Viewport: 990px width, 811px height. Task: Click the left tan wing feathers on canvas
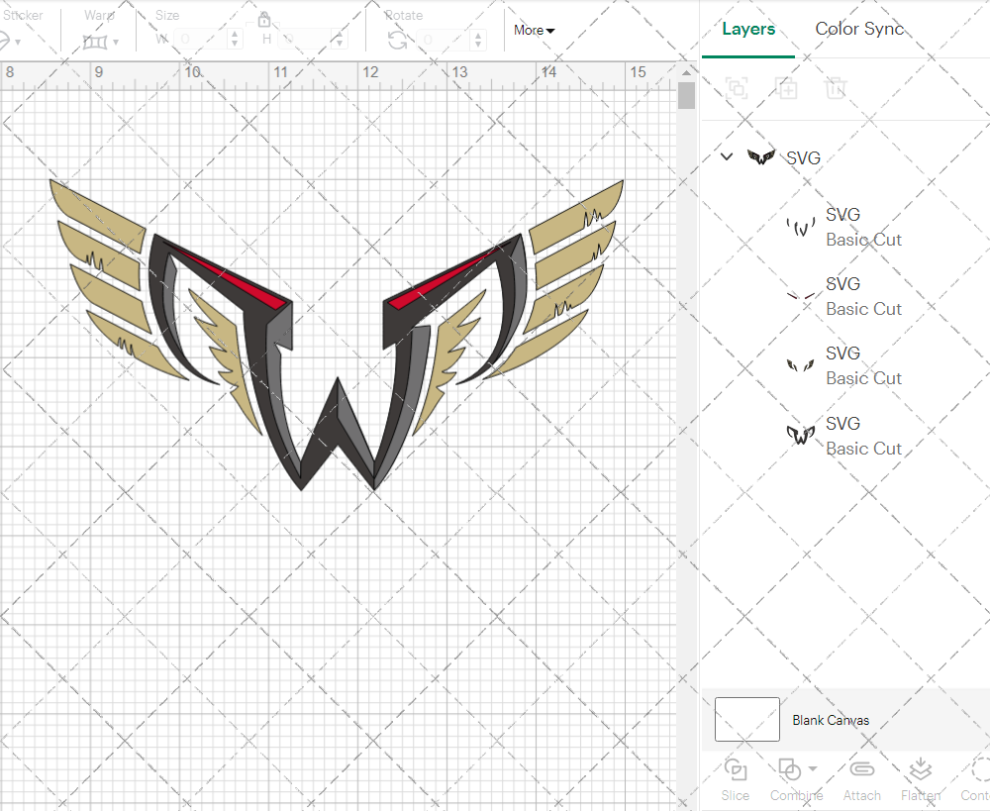pyautogui.click(x=118, y=281)
